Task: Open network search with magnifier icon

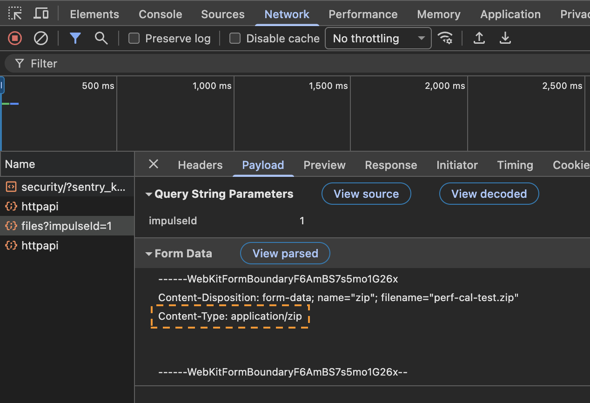Action: [101, 38]
